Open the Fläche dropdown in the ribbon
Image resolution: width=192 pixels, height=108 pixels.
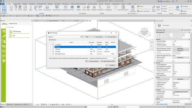coord(141,6)
